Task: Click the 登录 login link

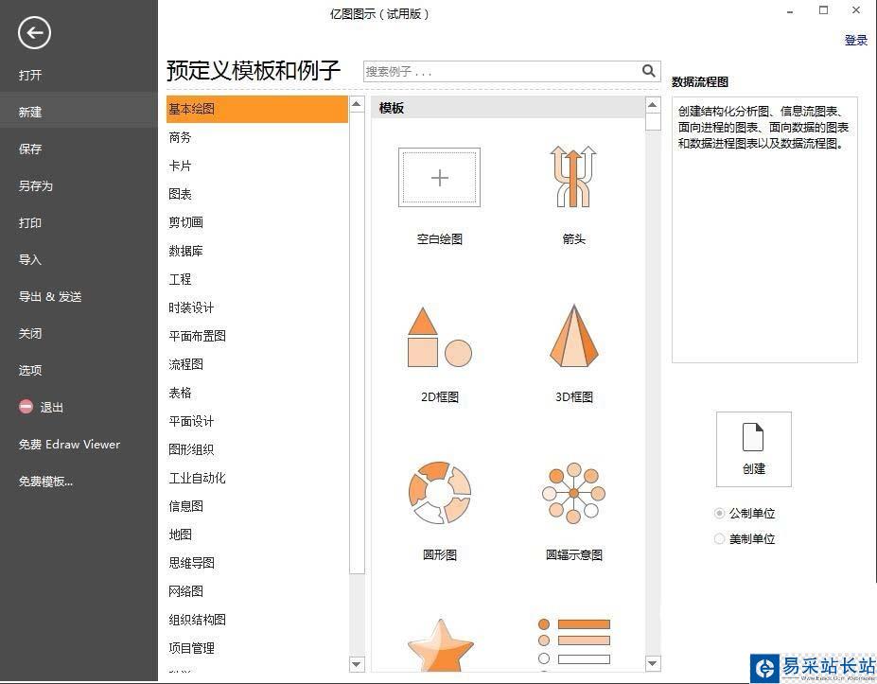Action: (856, 41)
